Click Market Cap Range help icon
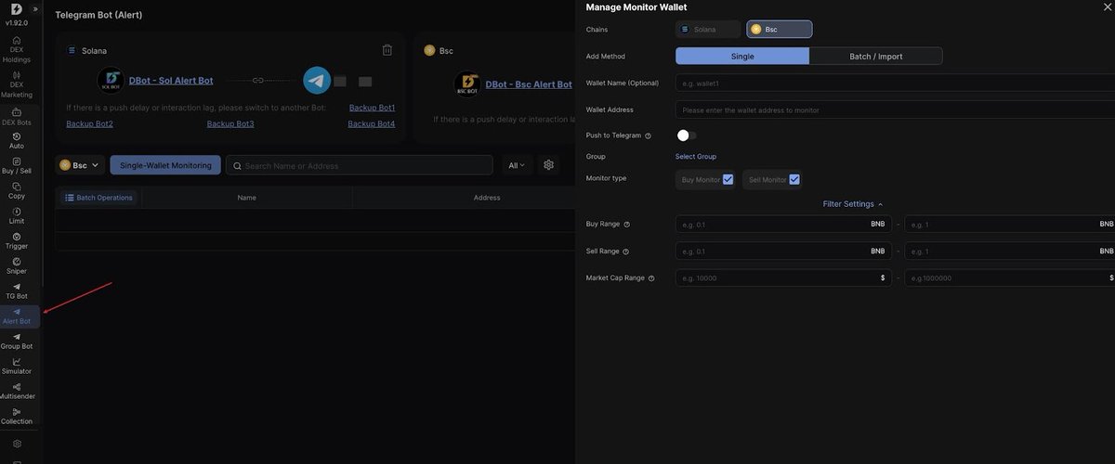 [651, 278]
